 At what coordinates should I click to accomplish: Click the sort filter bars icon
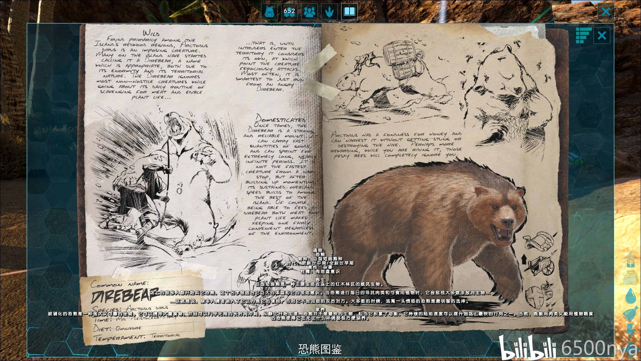pos(583,35)
